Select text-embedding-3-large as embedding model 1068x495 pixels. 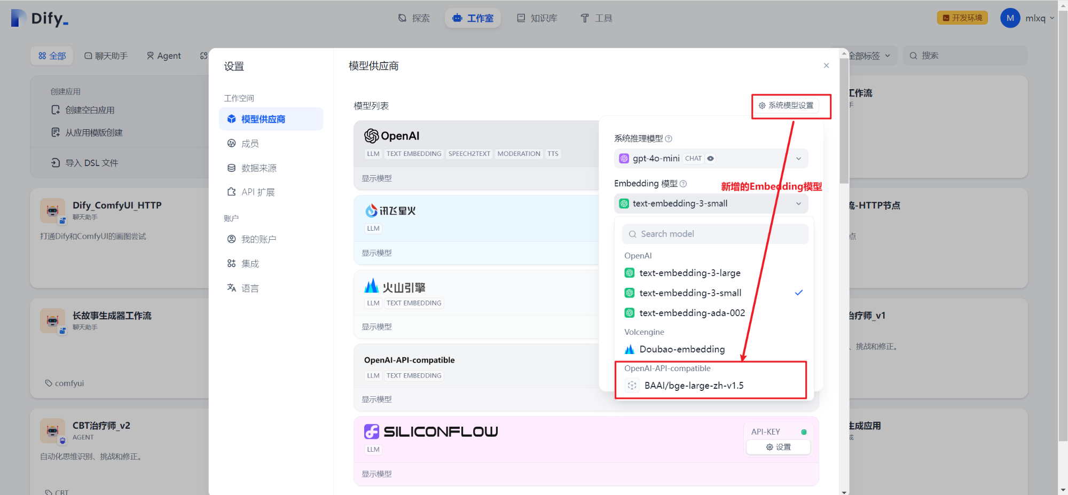(690, 272)
